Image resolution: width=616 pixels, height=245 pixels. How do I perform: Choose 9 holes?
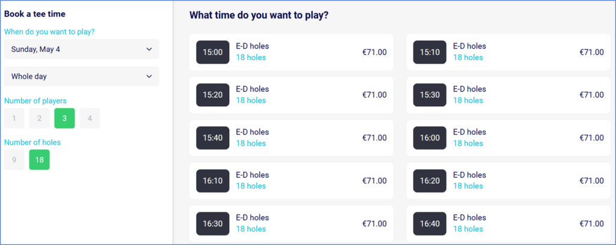point(14,160)
